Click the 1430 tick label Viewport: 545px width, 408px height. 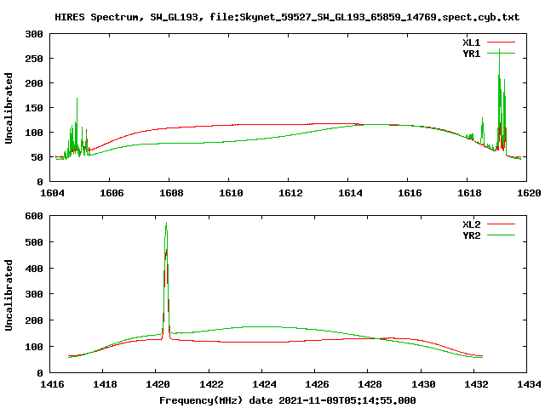pos(423,384)
